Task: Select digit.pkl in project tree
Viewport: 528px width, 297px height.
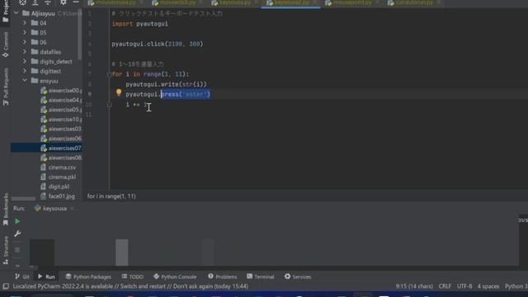Action: point(55,186)
